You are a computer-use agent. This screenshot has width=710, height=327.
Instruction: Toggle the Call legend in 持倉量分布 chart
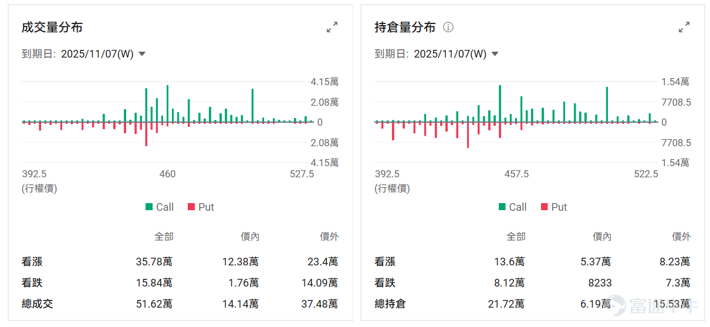[x=512, y=207]
